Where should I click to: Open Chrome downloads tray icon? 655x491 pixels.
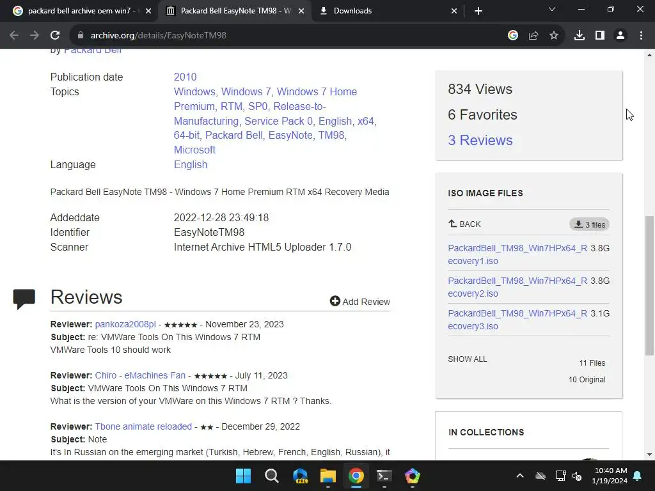(580, 36)
